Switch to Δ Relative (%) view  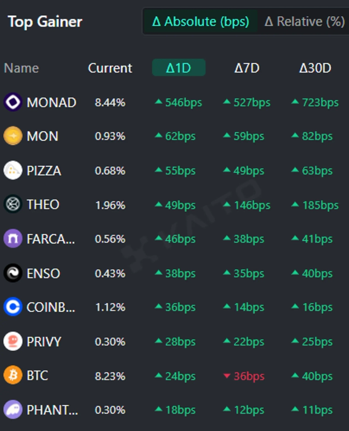coord(305,21)
